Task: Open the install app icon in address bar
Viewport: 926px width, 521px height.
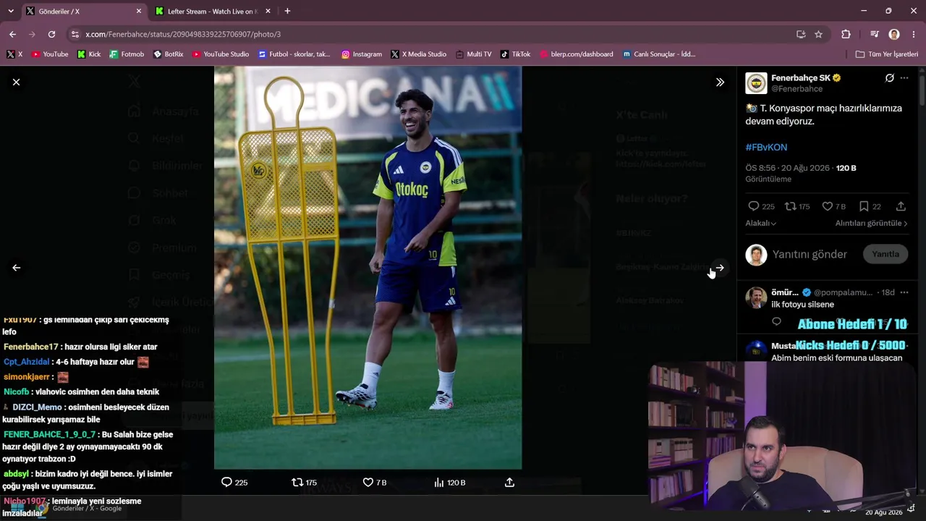Action: coord(801,34)
